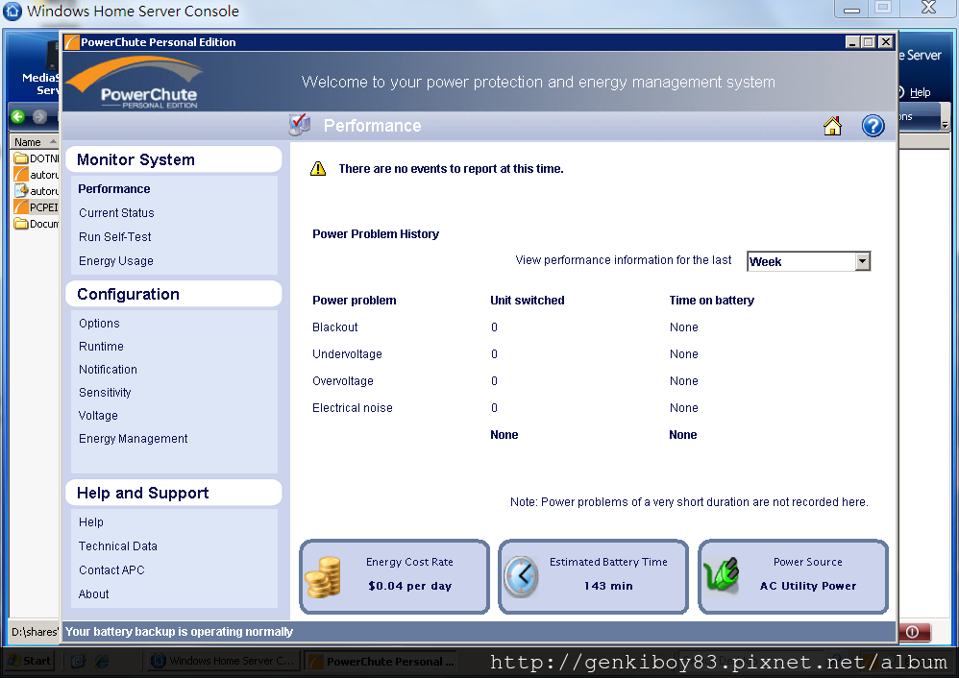This screenshot has height=678, width=959.
Task: Click the Configuration section header
Action: (x=174, y=294)
